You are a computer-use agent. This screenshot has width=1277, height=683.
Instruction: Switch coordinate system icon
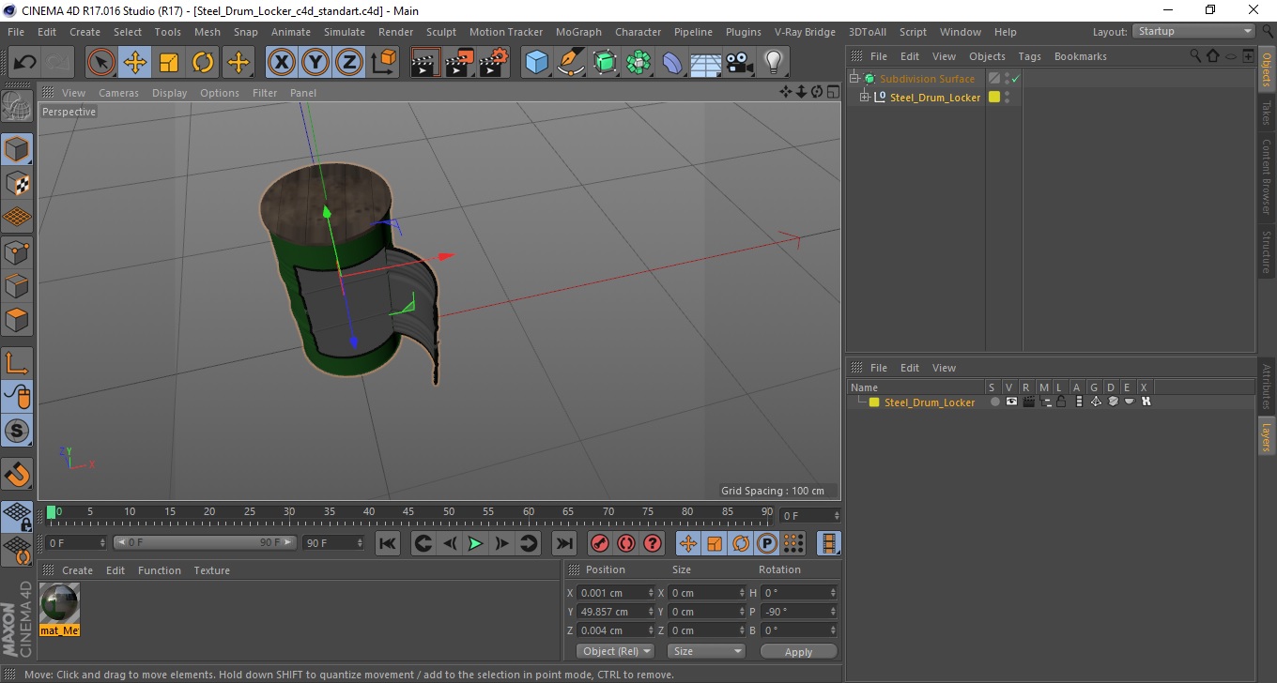(383, 63)
